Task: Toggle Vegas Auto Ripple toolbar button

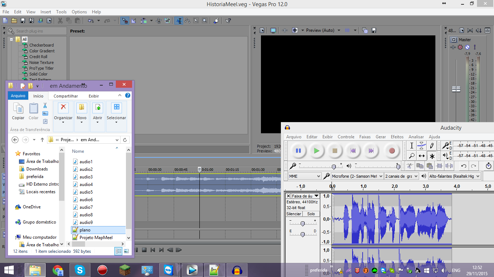Action: pos(144,21)
